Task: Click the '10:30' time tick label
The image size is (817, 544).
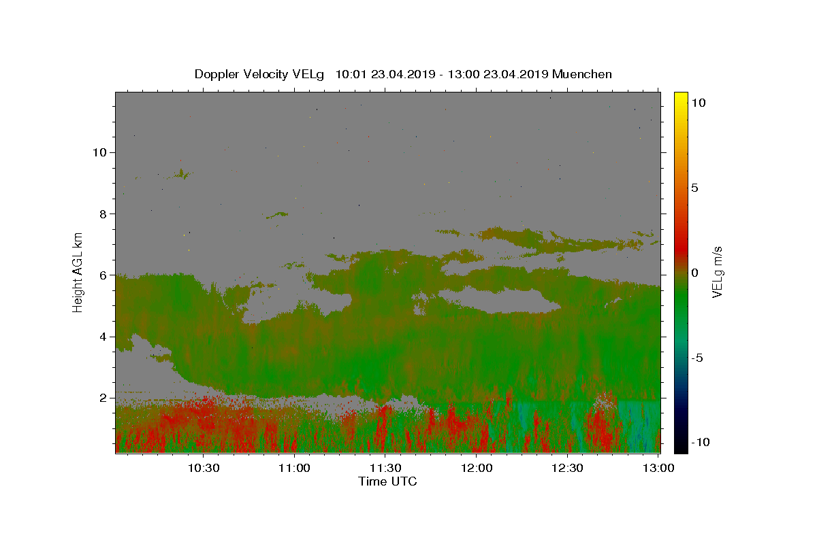Action: pyautogui.click(x=204, y=469)
